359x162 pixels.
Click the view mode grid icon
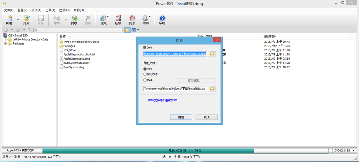pyautogui.click(x=134, y=30)
